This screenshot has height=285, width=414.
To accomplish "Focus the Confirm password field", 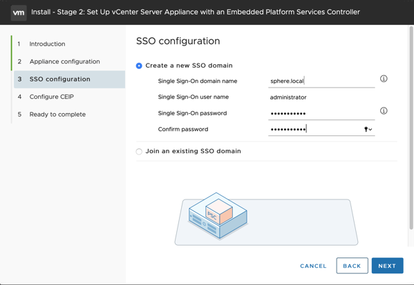I will pyautogui.click(x=321, y=129).
